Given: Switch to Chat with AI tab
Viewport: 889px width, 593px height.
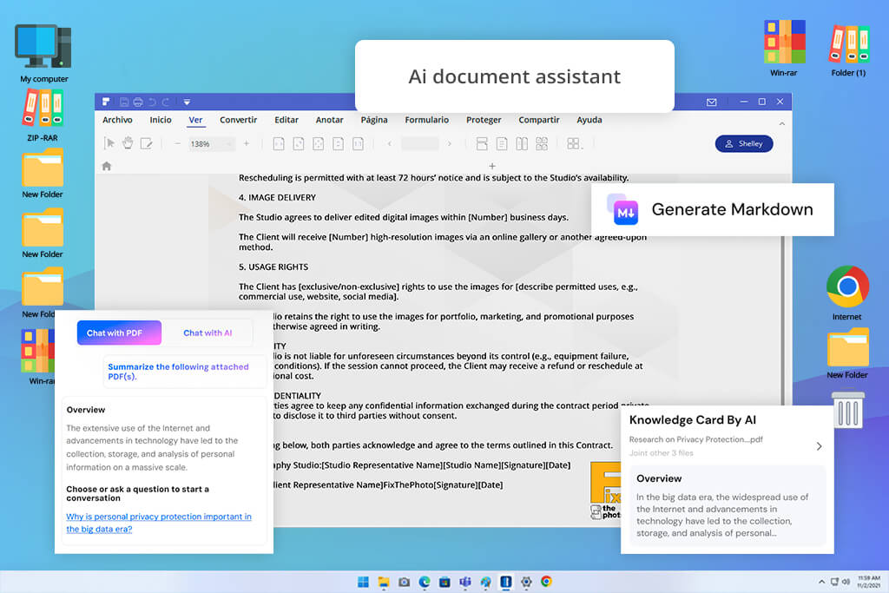Looking at the screenshot, I should 207,333.
